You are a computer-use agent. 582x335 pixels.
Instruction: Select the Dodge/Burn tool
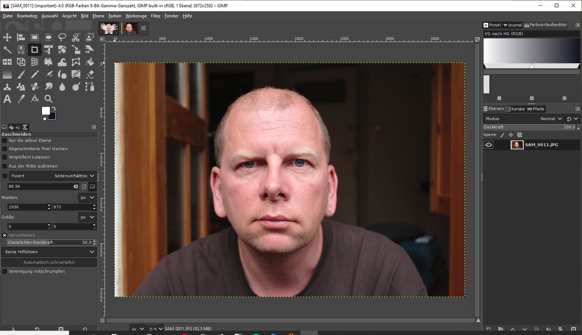click(x=76, y=86)
